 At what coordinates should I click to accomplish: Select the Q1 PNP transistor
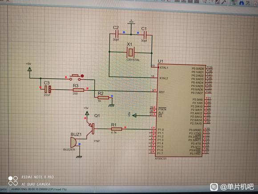(92, 129)
